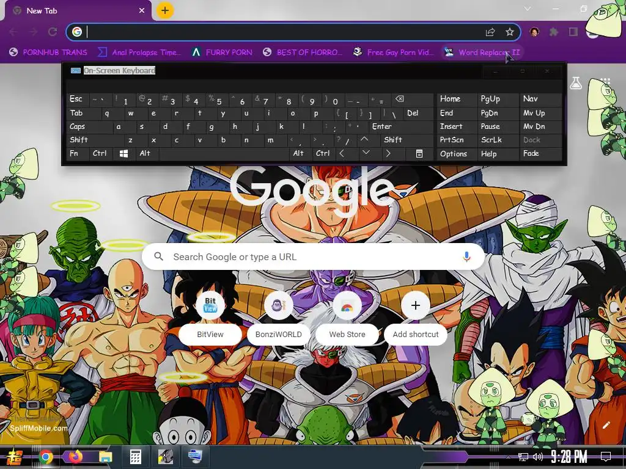
Task: Show hidden system tray icons chevron
Action: click(x=508, y=457)
